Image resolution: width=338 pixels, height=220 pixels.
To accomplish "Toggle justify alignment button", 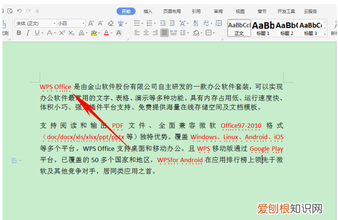I will [164, 33].
